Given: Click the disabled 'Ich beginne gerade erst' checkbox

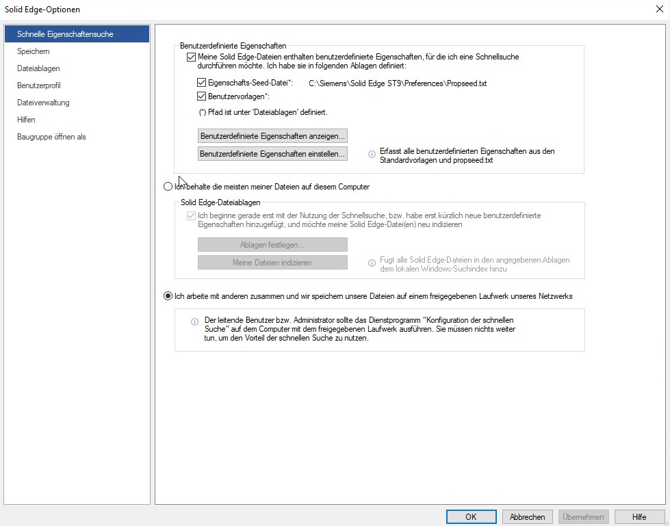Looking at the screenshot, I should pyautogui.click(x=191, y=215).
